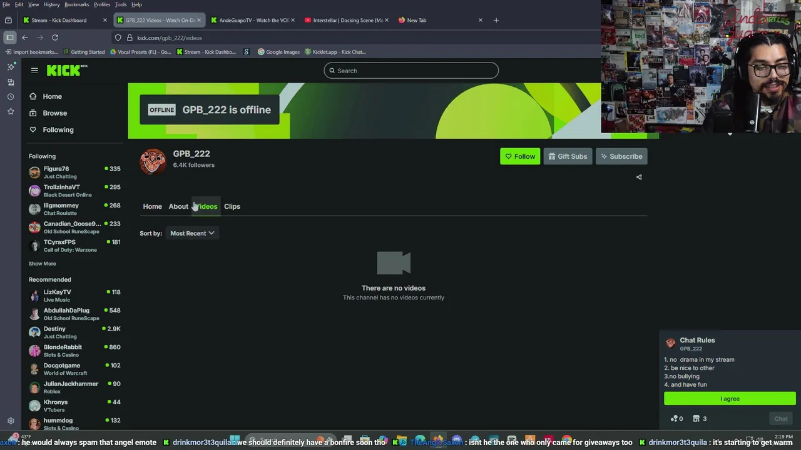The height and width of the screenshot is (450, 801).
Task: Open the History menu
Action: (x=52, y=4)
